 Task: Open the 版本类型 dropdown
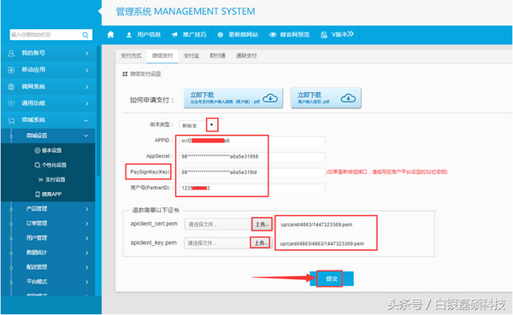click(x=212, y=125)
